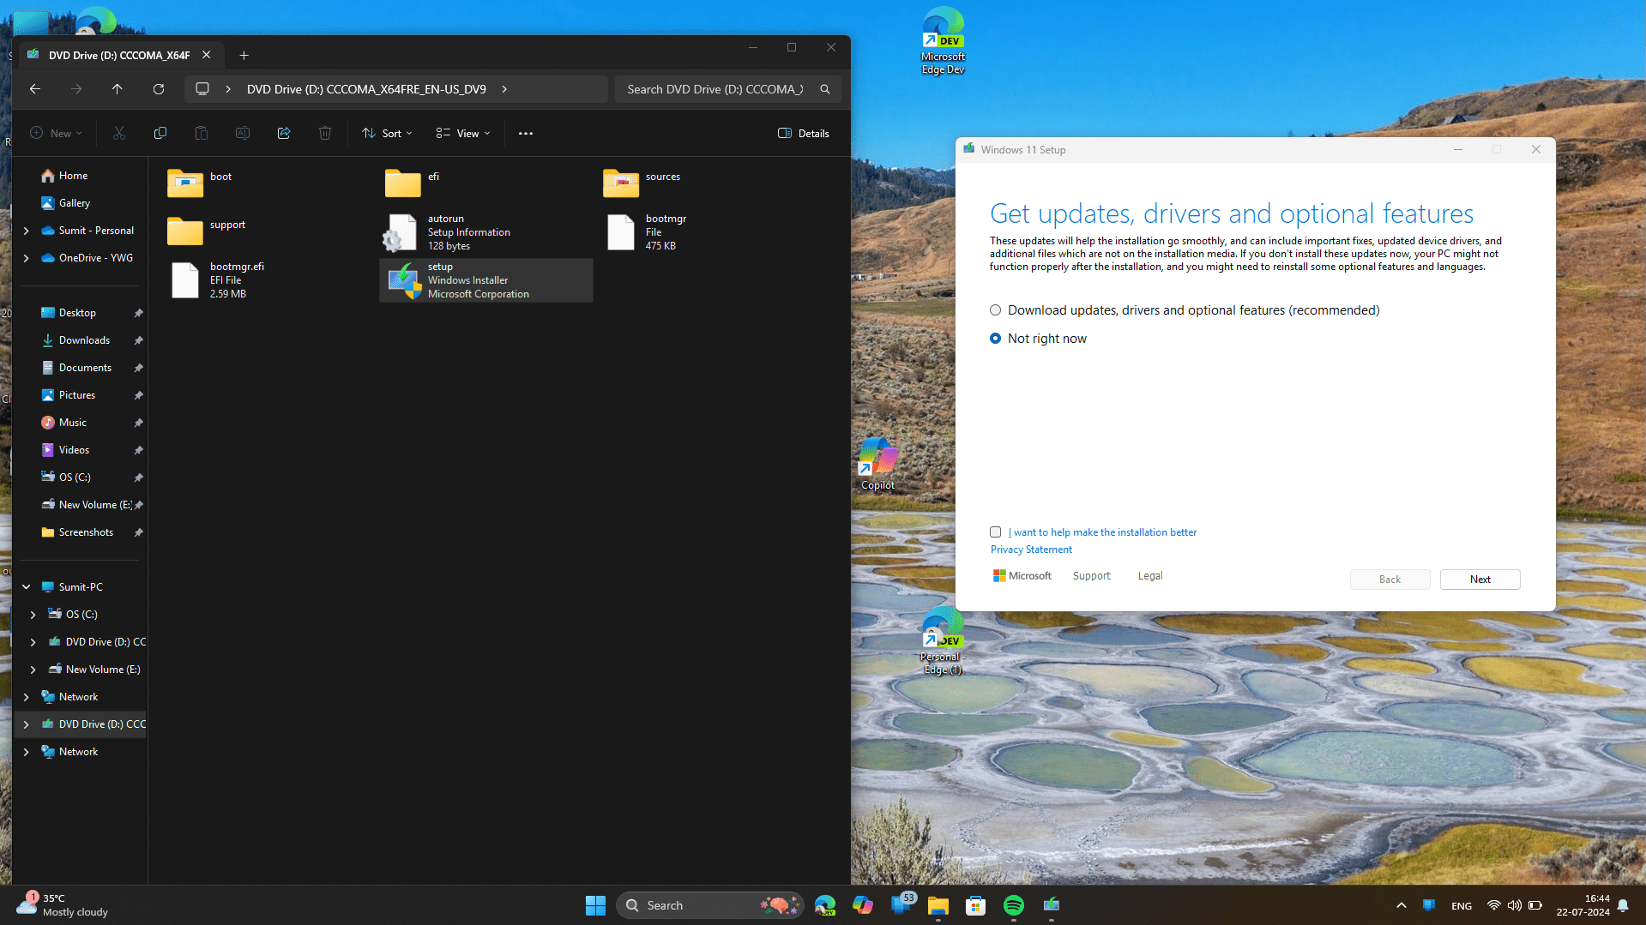The height and width of the screenshot is (925, 1646).
Task: Click the Share icon in the toolbar
Action: [283, 133]
